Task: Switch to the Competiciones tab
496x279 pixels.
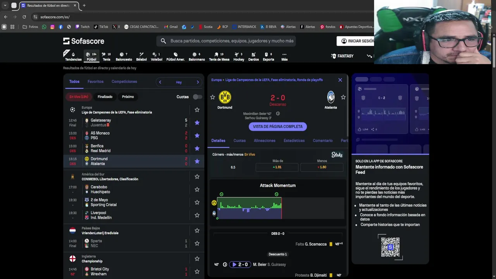Action: click(x=124, y=82)
